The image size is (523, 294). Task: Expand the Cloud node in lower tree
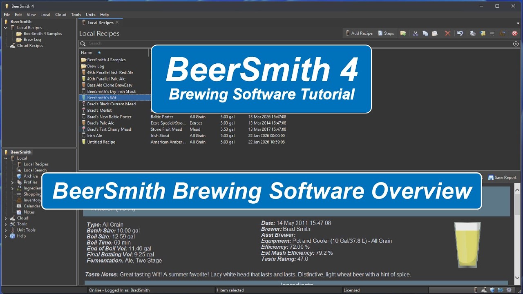coord(6,218)
